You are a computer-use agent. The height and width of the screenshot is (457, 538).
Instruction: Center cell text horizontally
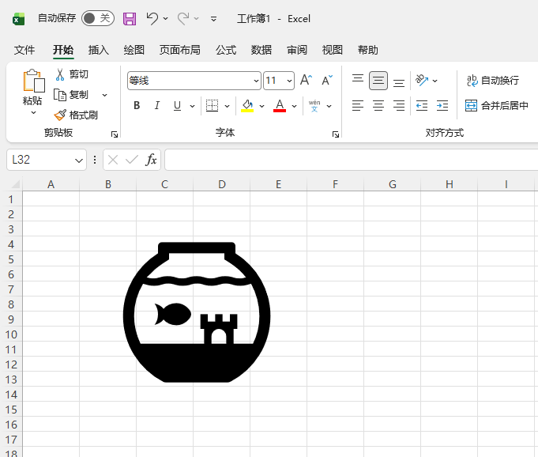378,106
